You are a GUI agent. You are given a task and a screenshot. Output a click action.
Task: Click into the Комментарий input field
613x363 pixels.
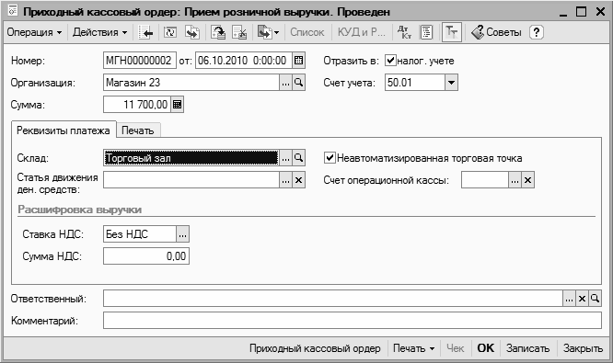click(x=353, y=321)
